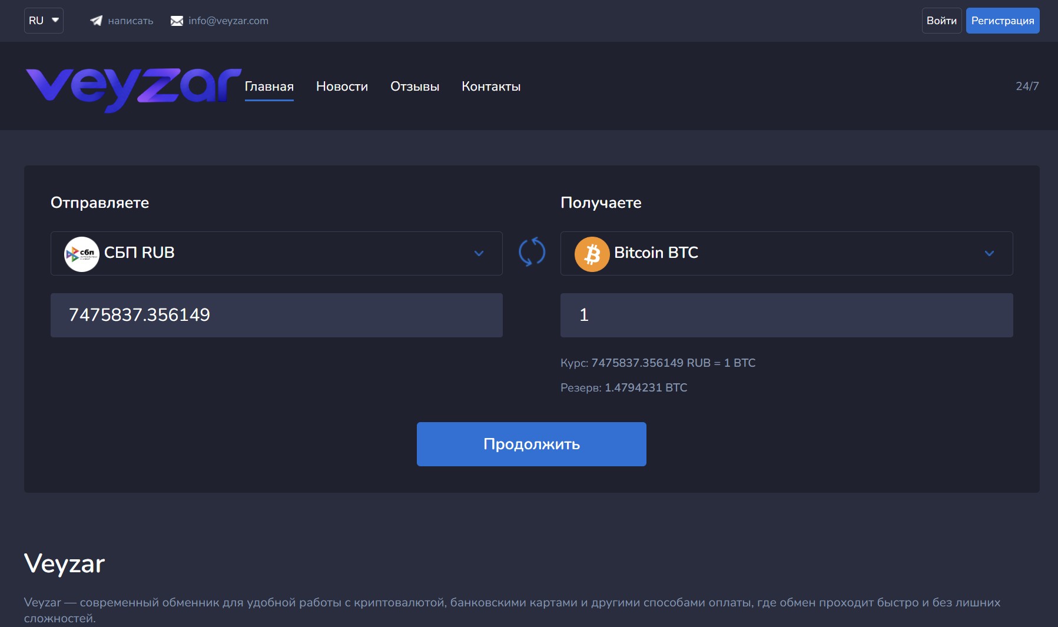Screen dimensions: 1058x627
Task: Expand the Bitcoin BTC currency selector
Action: (787, 253)
